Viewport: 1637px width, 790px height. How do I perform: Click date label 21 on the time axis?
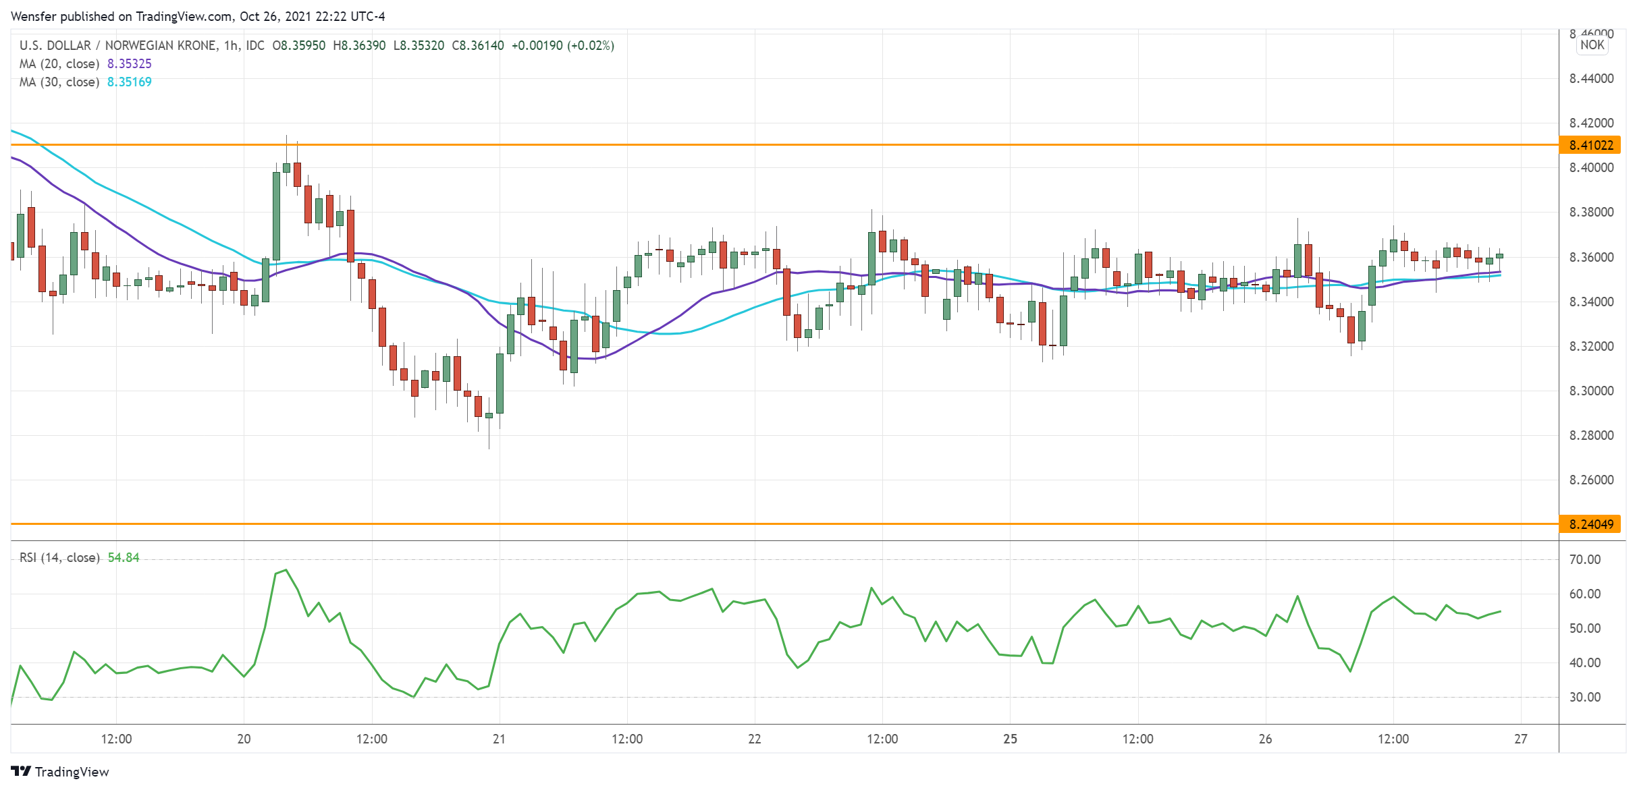coord(499,739)
